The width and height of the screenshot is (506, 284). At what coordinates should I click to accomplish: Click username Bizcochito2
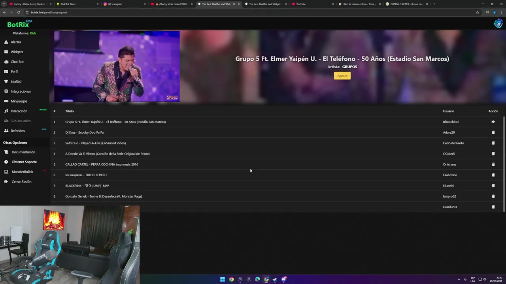click(x=451, y=122)
